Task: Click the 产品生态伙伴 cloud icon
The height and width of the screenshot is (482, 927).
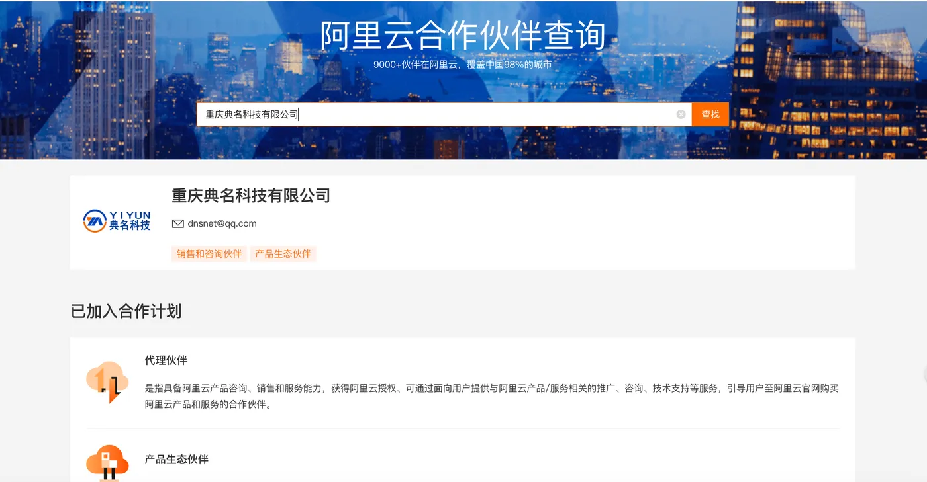Action: [x=107, y=463]
